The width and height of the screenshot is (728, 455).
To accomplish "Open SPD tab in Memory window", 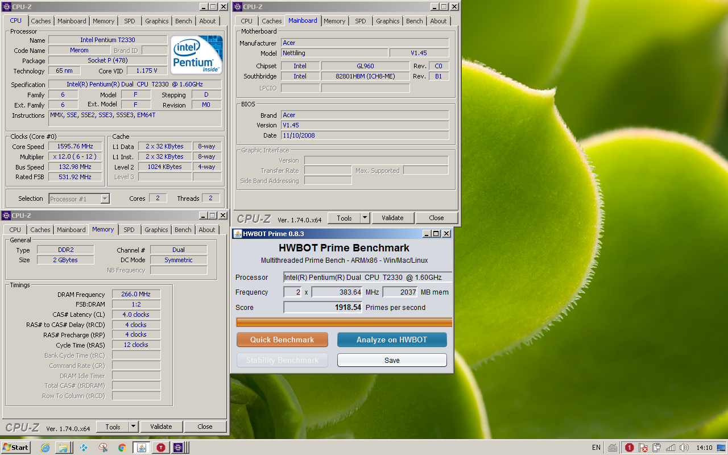I will point(129,230).
